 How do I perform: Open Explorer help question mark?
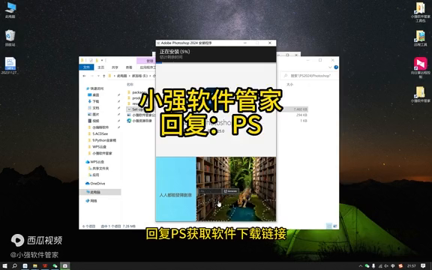pyautogui.click(x=336, y=67)
